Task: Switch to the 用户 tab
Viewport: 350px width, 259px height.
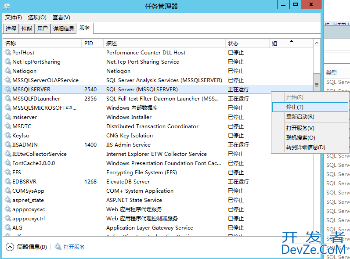Action: pos(43,29)
